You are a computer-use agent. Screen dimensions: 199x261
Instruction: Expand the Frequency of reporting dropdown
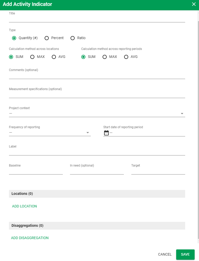[50, 133]
